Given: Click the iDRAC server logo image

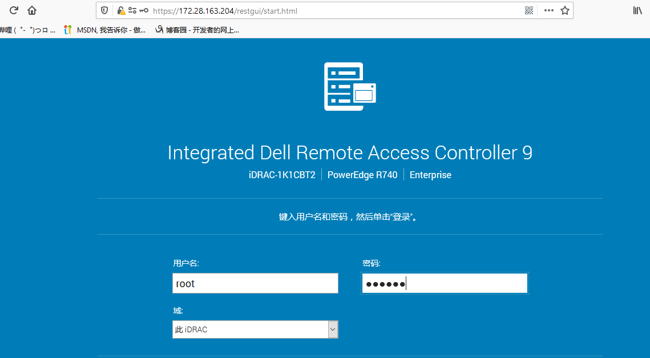Looking at the screenshot, I should tap(350, 86).
